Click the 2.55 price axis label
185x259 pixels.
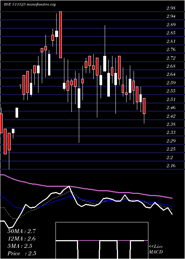pyautogui.click(x=171, y=91)
